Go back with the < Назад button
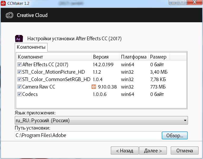 (125, 151)
